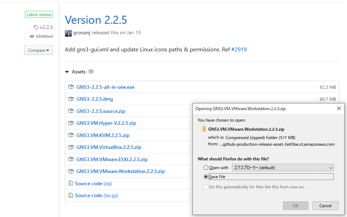The width and height of the screenshot is (347, 217).
Task: Click the 66.7 MB file size text
Action: click(328, 99)
